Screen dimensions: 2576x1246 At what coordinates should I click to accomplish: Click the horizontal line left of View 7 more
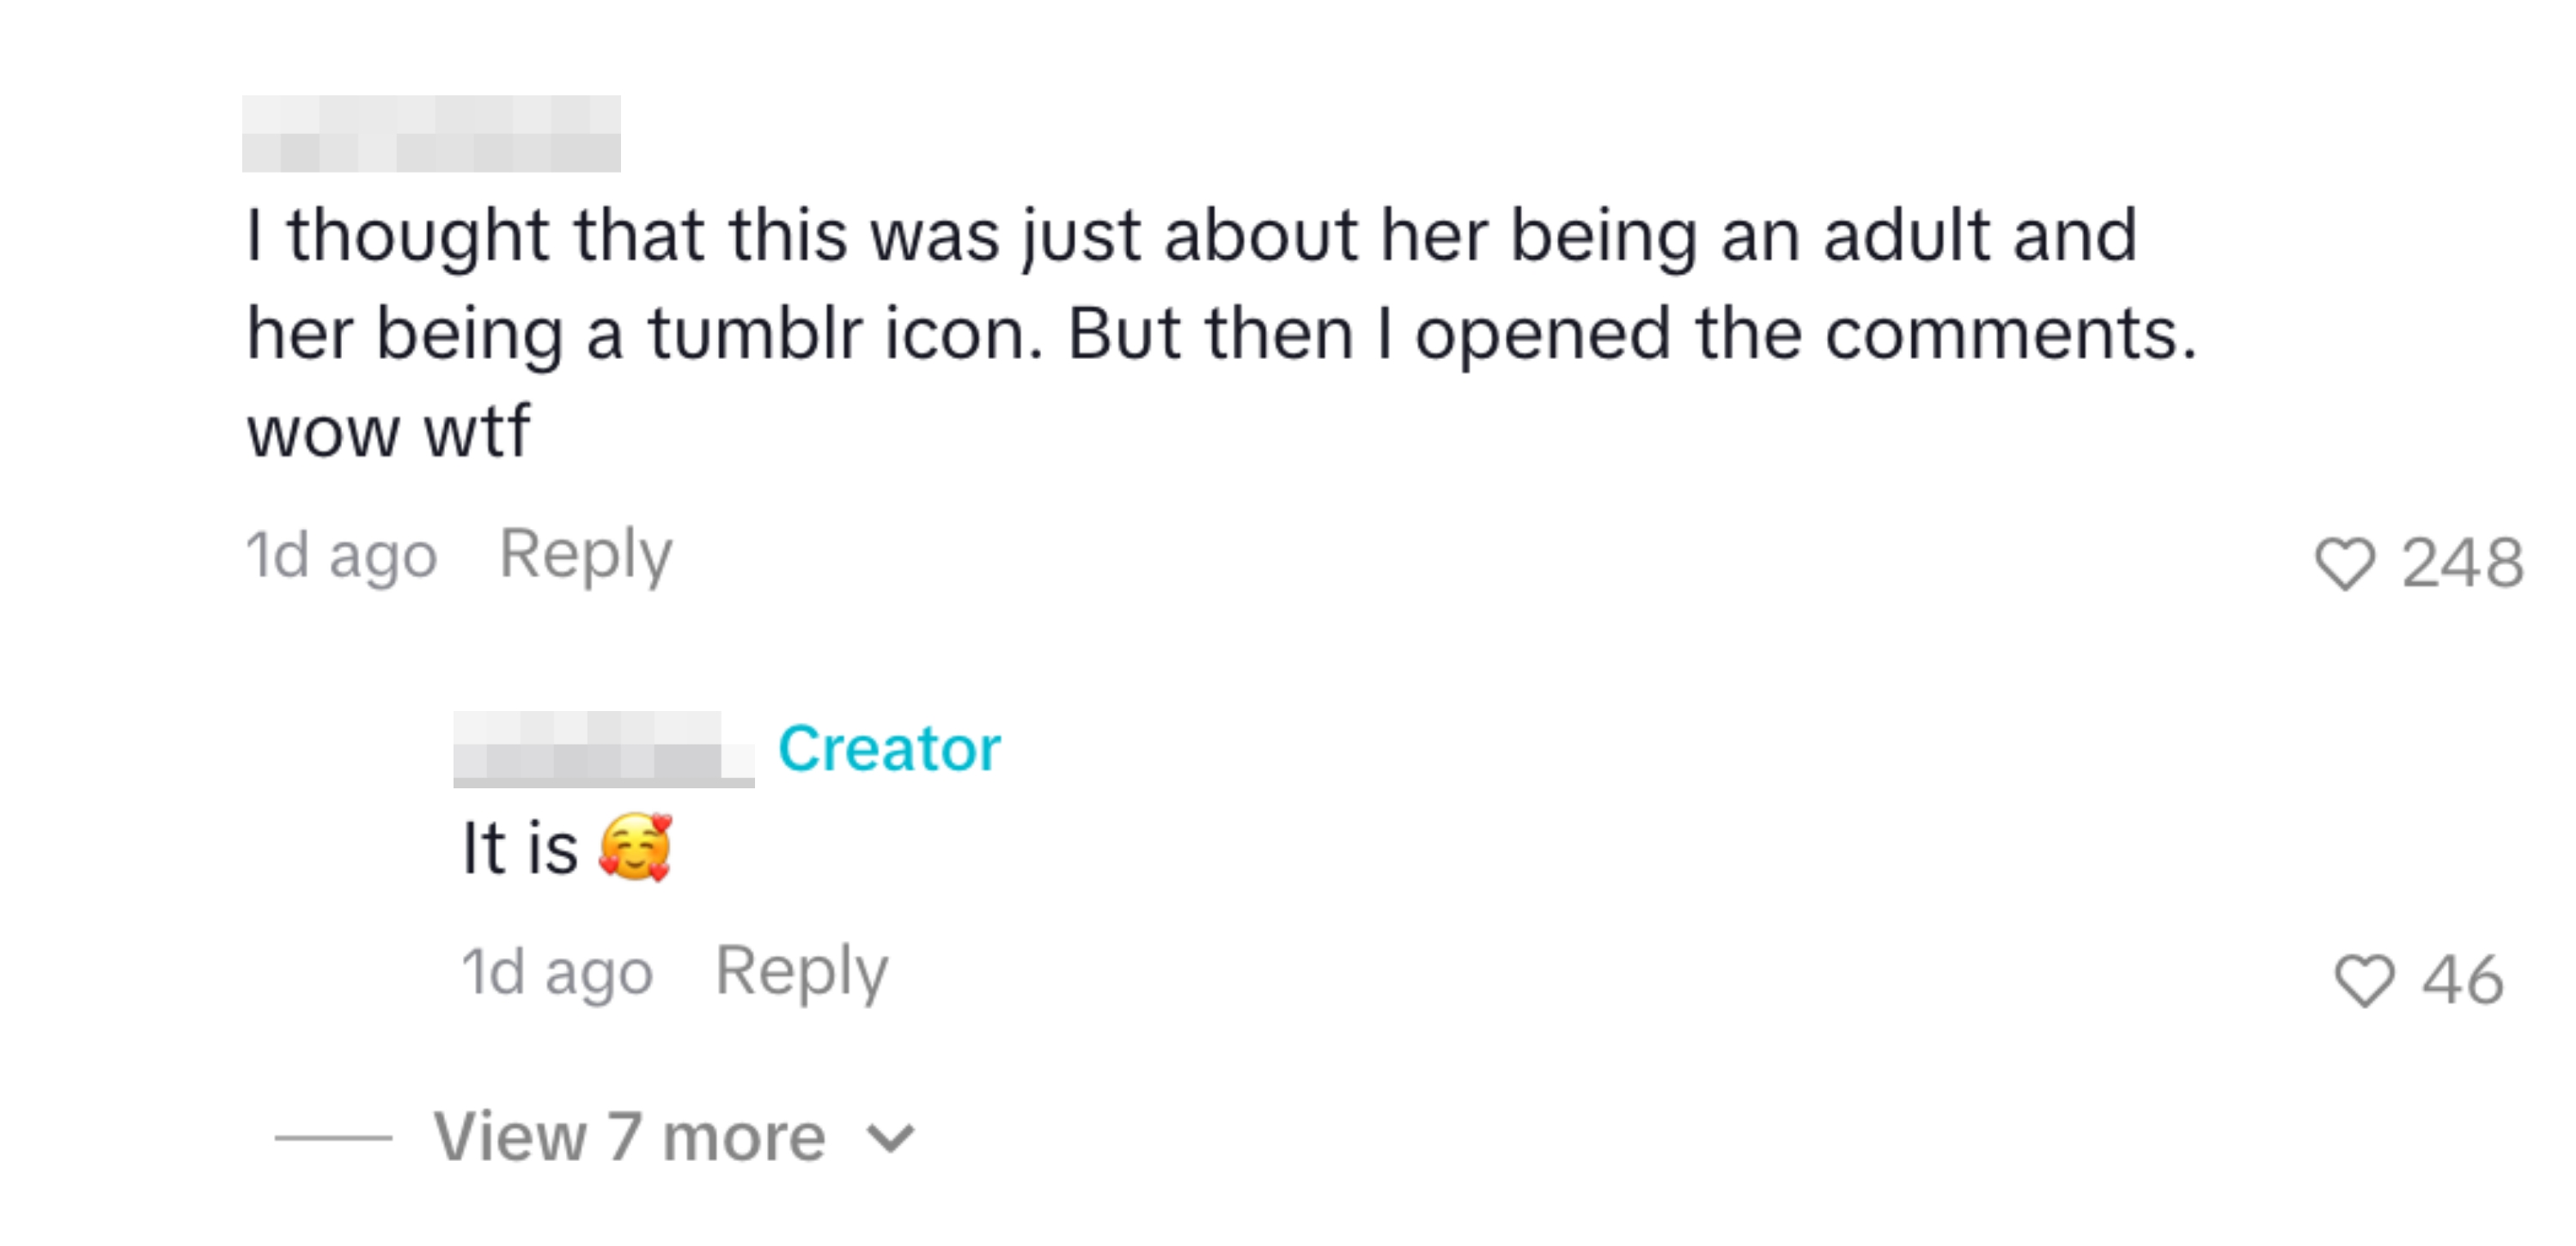(x=333, y=1138)
